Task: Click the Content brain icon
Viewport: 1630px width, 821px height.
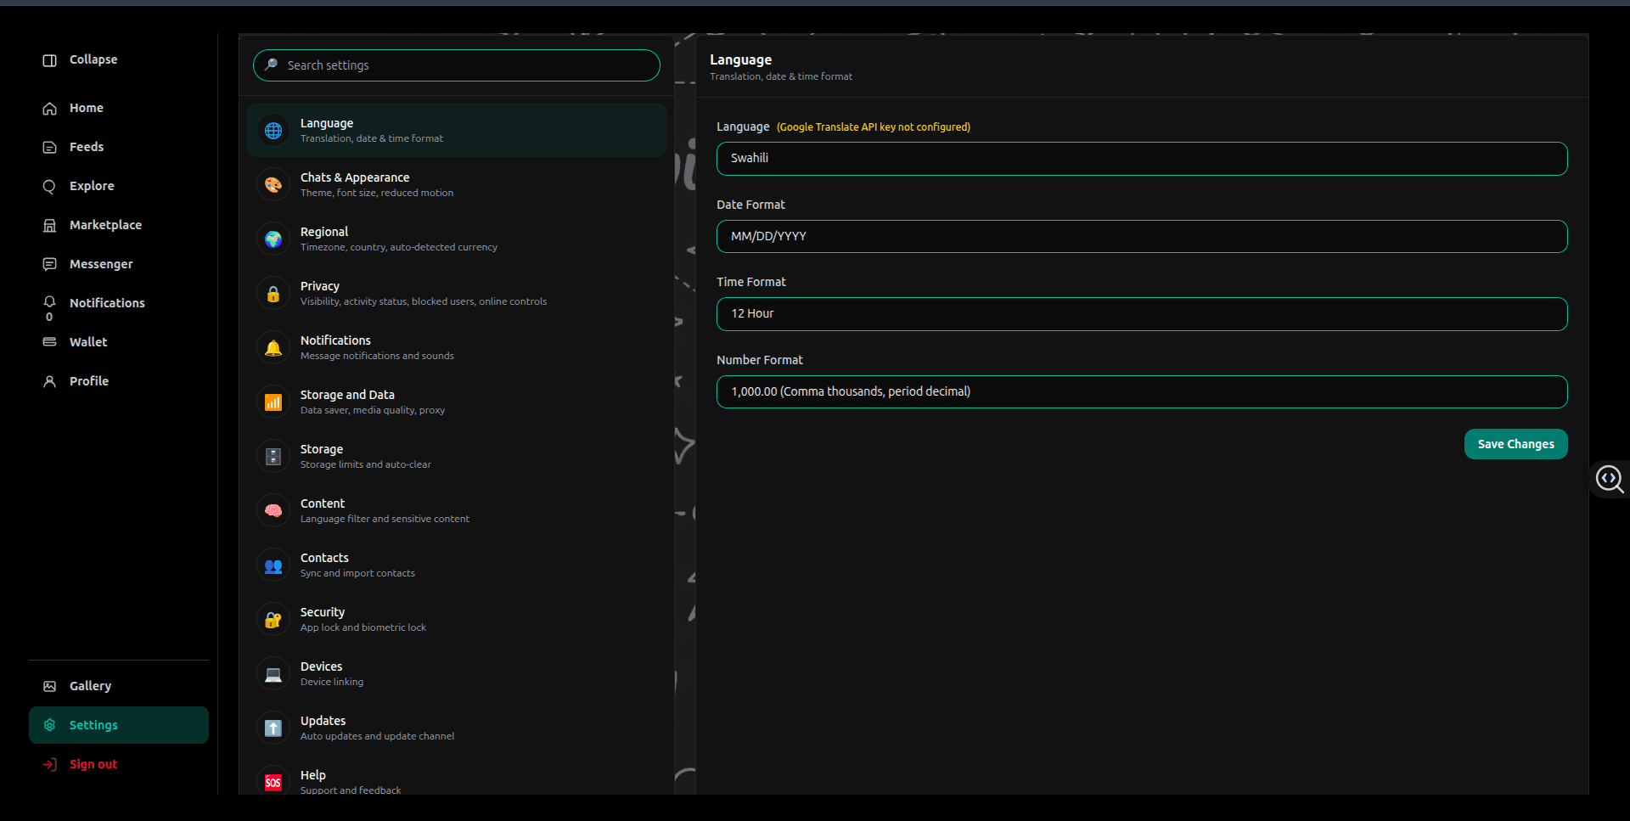Action: [273, 511]
